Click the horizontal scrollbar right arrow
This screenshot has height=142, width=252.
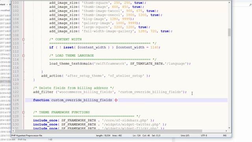(226, 131)
